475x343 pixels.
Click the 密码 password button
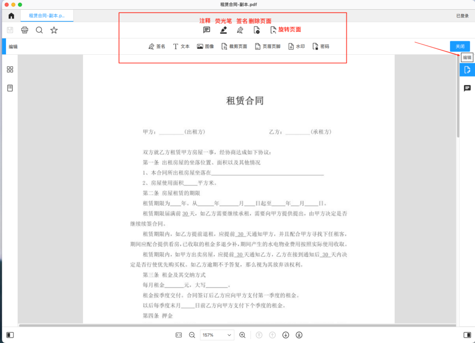click(321, 46)
